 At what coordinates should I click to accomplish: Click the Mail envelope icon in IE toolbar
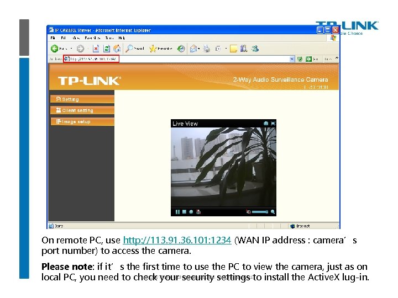(193, 49)
